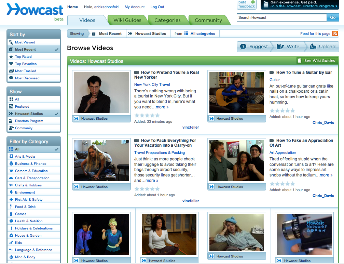Image resolution: width=344 pixels, height=264 pixels.
Task: Select All in Filter by Category
Action: point(34,149)
